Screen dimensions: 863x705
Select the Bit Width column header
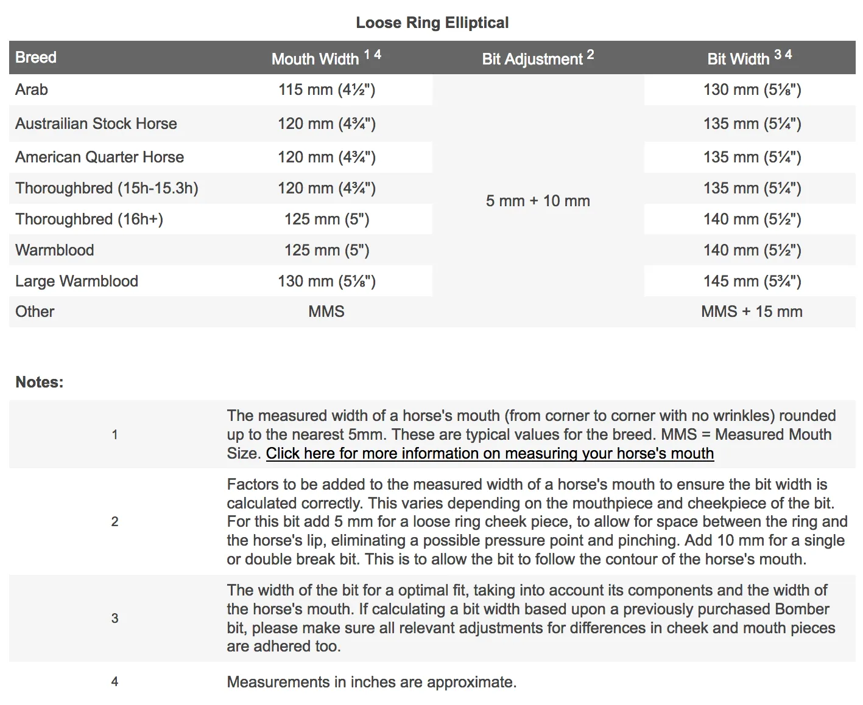click(x=750, y=58)
